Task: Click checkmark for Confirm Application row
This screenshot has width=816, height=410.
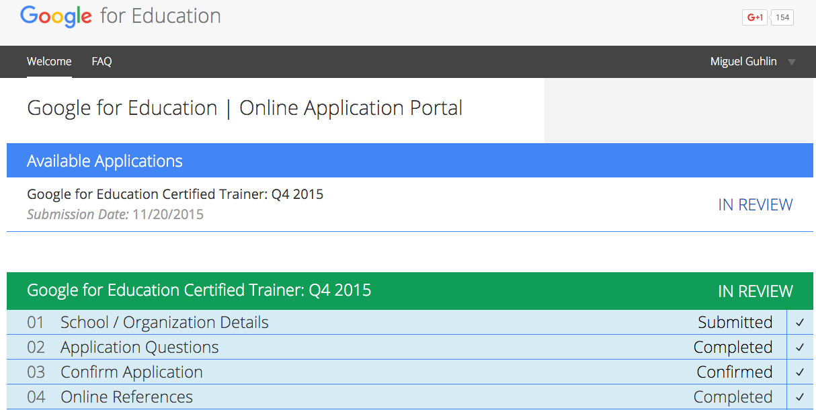Action: [800, 372]
